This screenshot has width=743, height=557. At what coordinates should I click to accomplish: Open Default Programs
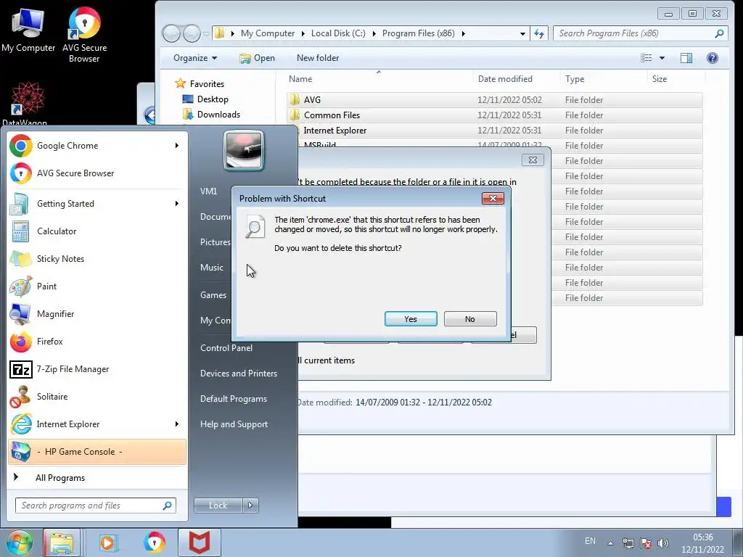[233, 400]
